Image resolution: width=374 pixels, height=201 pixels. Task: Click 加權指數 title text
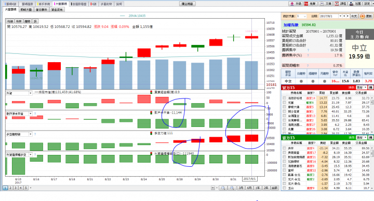291,25
